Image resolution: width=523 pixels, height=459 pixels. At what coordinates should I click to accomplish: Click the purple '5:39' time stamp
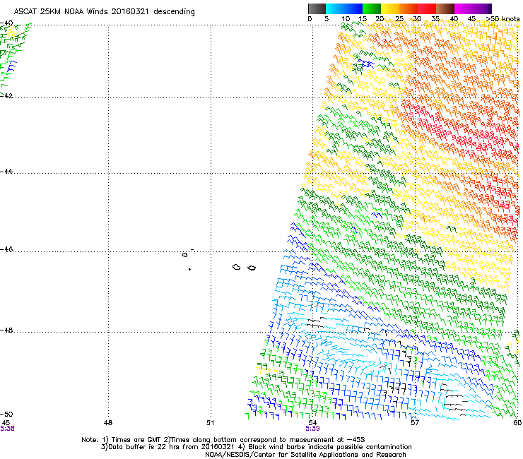(312, 429)
